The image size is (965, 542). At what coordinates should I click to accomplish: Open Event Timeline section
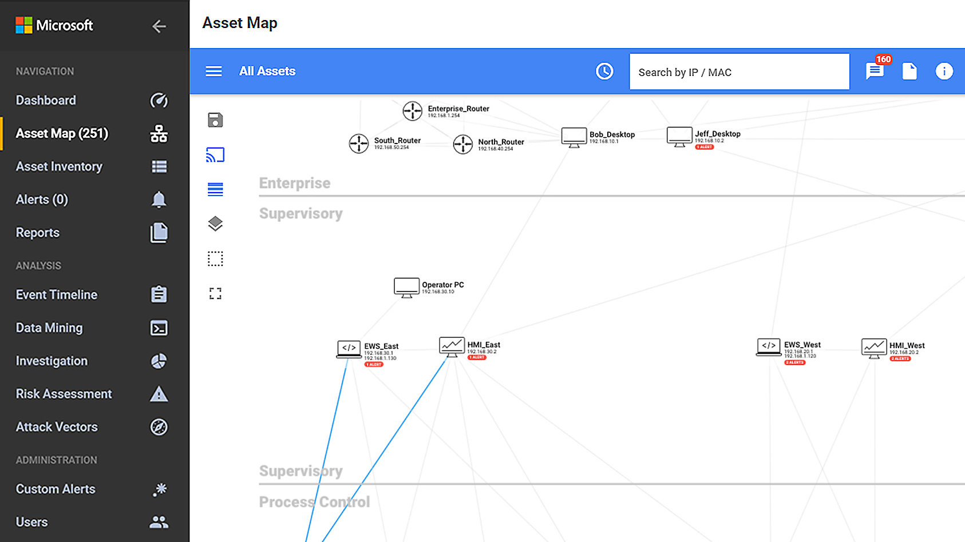click(57, 295)
